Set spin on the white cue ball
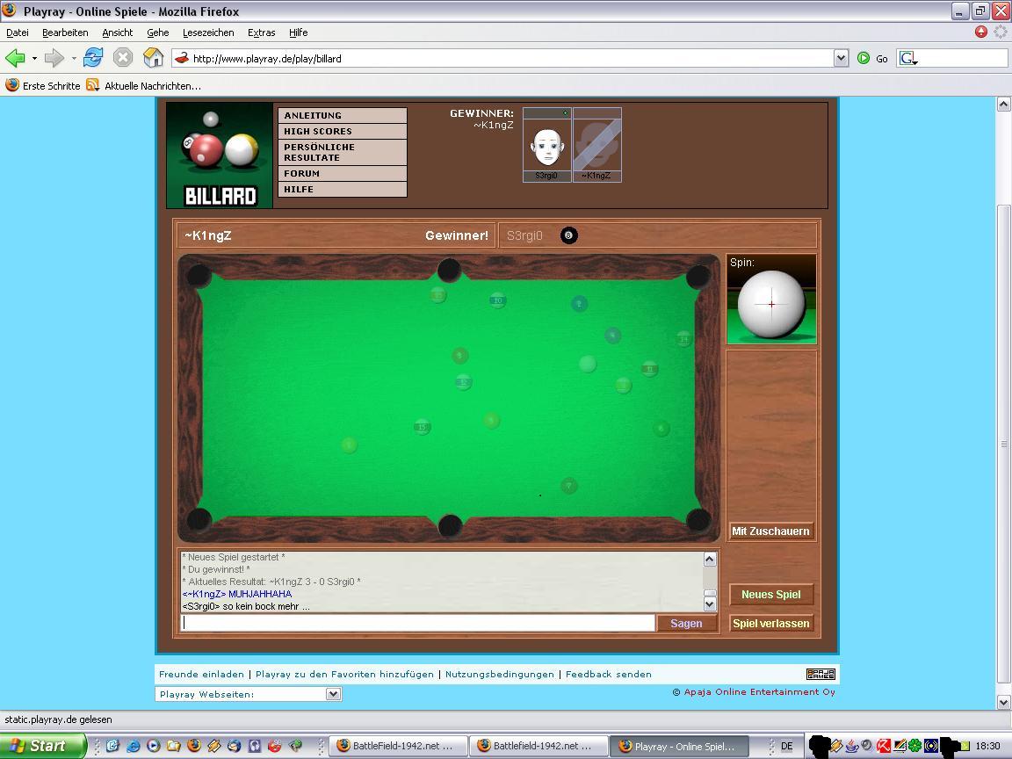The image size is (1012, 759). point(771,304)
